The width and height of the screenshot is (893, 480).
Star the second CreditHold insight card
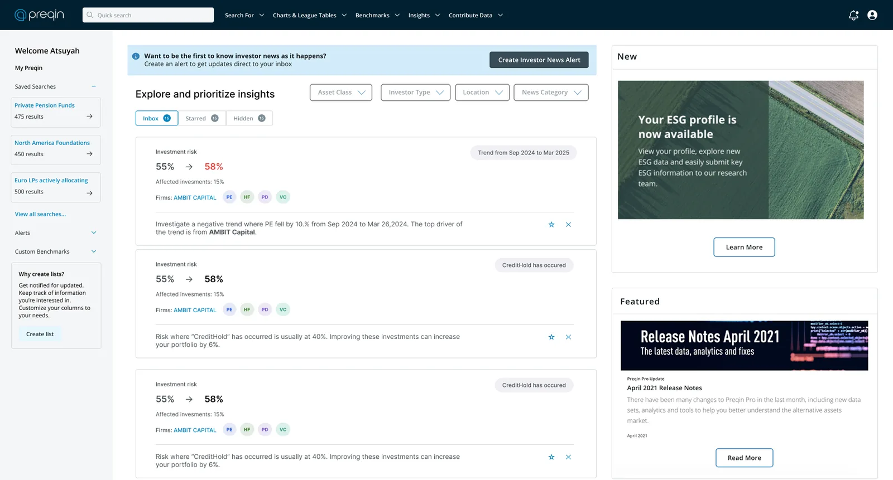tap(551, 337)
